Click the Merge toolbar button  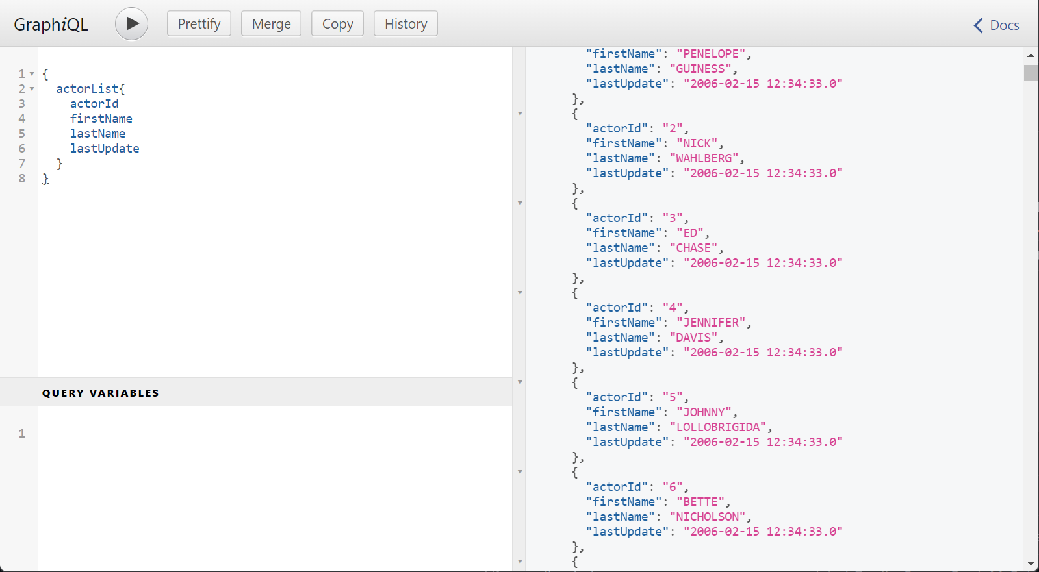pos(271,24)
